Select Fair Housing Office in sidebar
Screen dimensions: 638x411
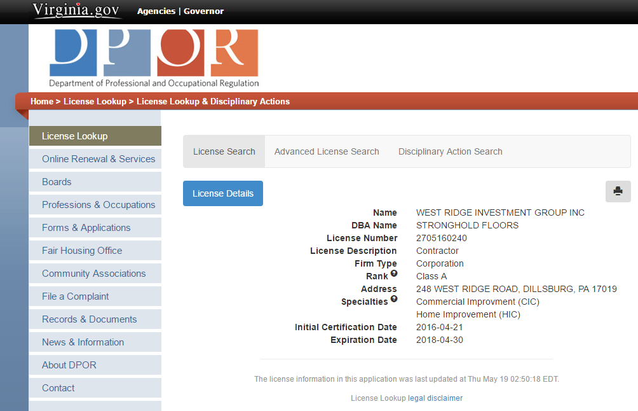(x=82, y=251)
